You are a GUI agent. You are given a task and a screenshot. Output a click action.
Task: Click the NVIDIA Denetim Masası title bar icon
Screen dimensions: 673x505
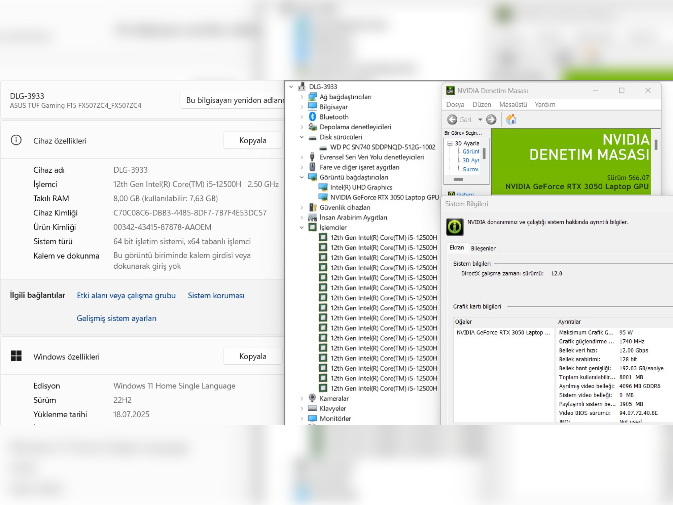click(x=450, y=91)
